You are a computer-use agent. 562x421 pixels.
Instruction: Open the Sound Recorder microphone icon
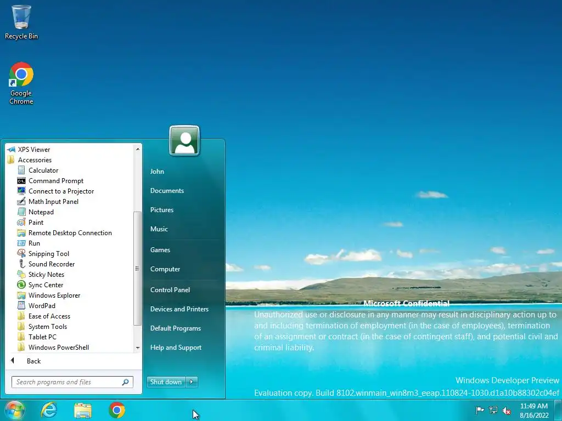click(x=21, y=264)
